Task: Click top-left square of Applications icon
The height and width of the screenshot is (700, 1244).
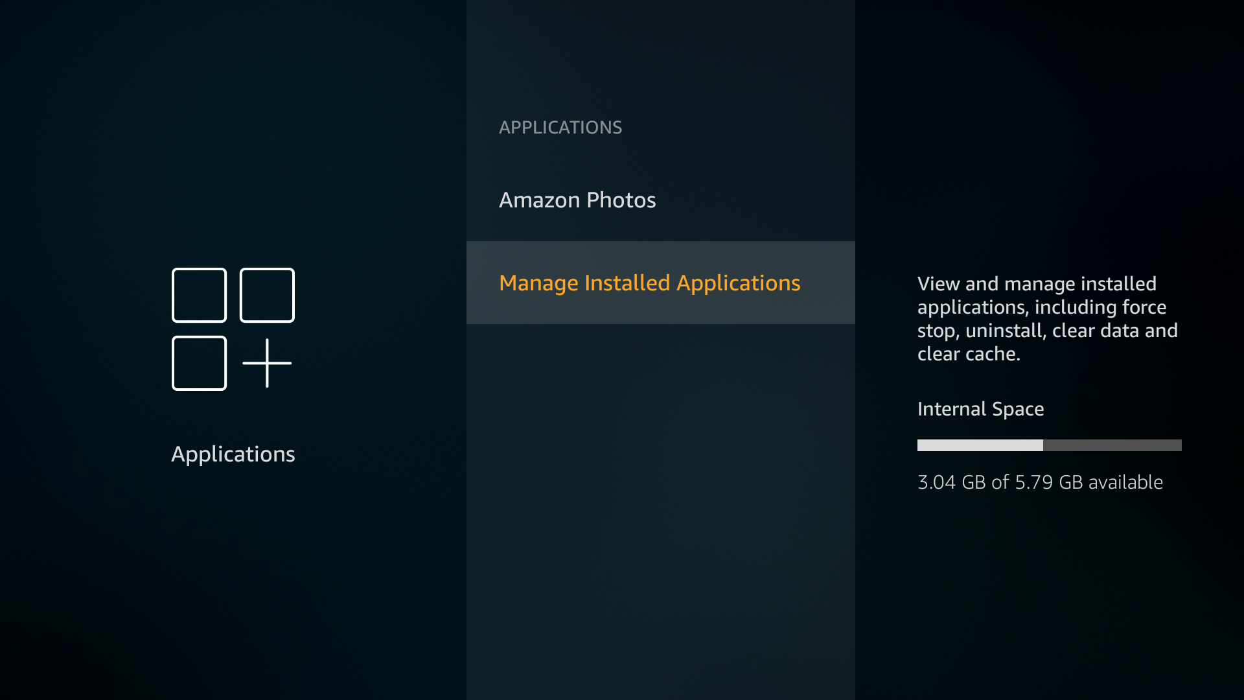Action: 199,295
